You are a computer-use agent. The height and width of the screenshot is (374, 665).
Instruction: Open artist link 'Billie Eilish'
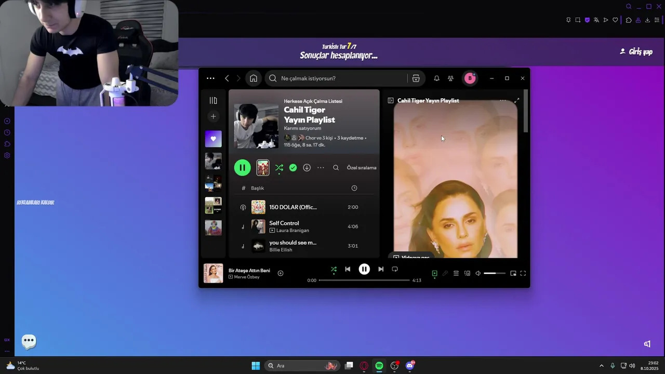point(281,250)
